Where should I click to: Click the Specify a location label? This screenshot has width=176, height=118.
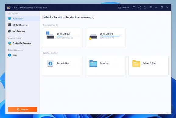(50, 53)
